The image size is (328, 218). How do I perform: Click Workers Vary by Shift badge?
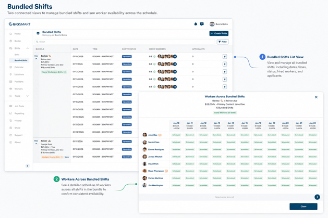[52, 157]
